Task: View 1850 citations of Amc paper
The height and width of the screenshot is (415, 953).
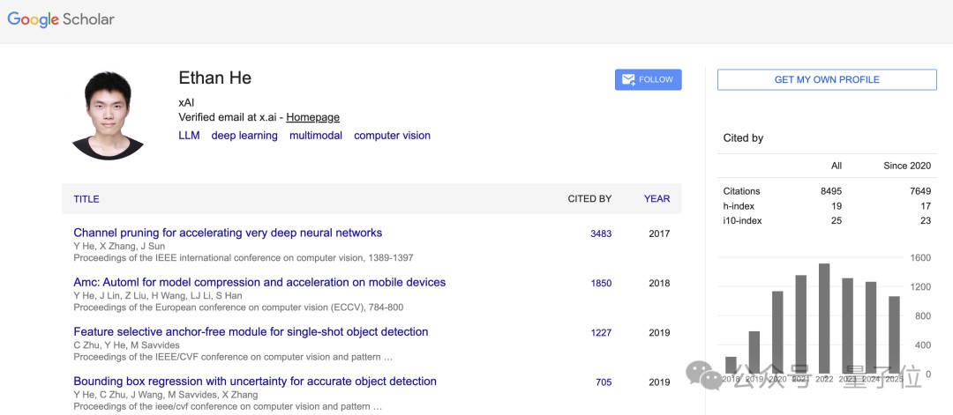Action: (x=601, y=284)
